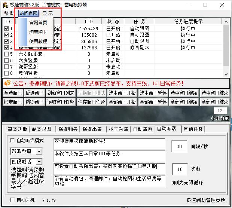Click 读取窗口任务 button
232x208 pixels.
[61, 102]
